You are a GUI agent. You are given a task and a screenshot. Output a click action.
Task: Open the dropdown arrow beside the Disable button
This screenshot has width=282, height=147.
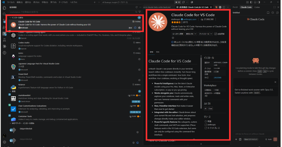pyautogui.click(x=196, y=34)
